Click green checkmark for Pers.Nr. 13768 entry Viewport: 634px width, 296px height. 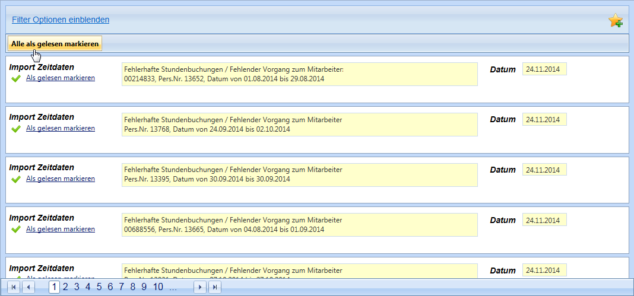tap(16, 129)
